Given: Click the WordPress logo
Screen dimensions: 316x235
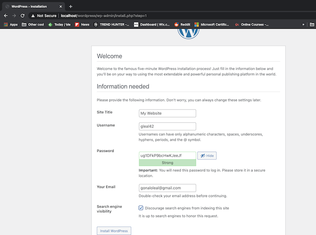Looking at the screenshot, I should [x=188, y=33].
